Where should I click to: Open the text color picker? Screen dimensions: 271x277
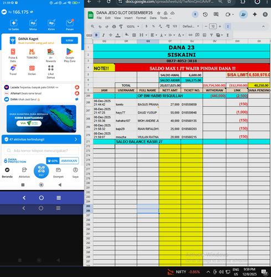click(118, 35)
